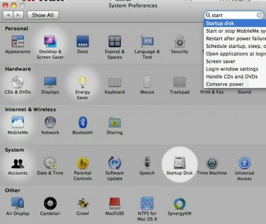
Task: Open the Network preference pane
Action: pos(50,125)
